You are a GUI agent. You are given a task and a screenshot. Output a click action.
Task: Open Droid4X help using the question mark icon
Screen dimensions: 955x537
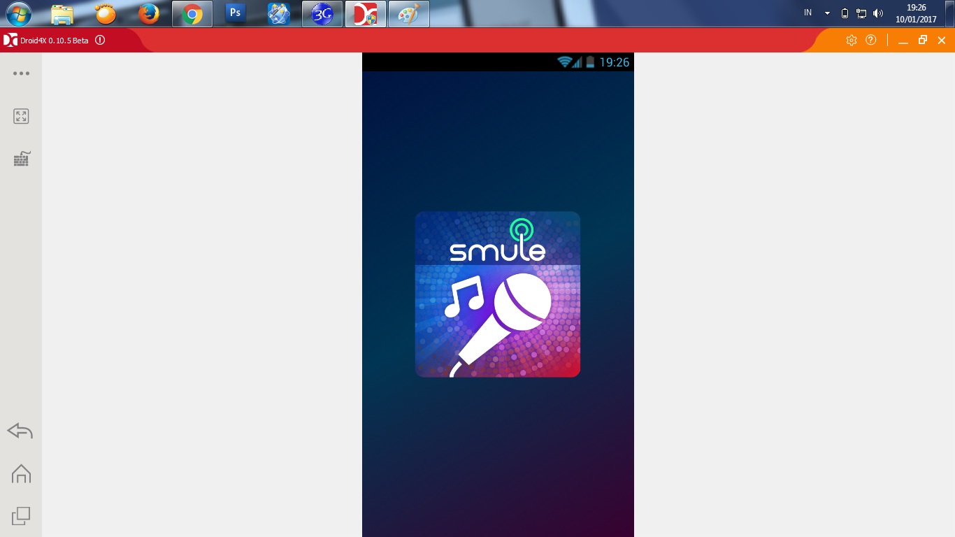pos(870,40)
